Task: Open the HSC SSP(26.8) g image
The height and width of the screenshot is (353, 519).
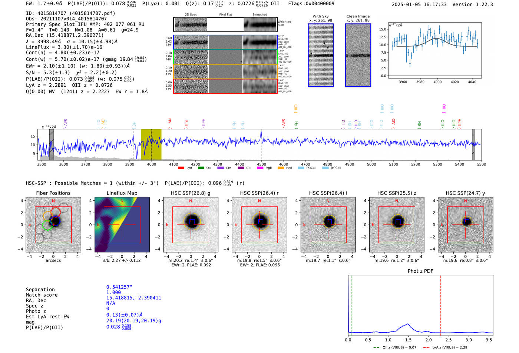Action: tap(191, 225)
